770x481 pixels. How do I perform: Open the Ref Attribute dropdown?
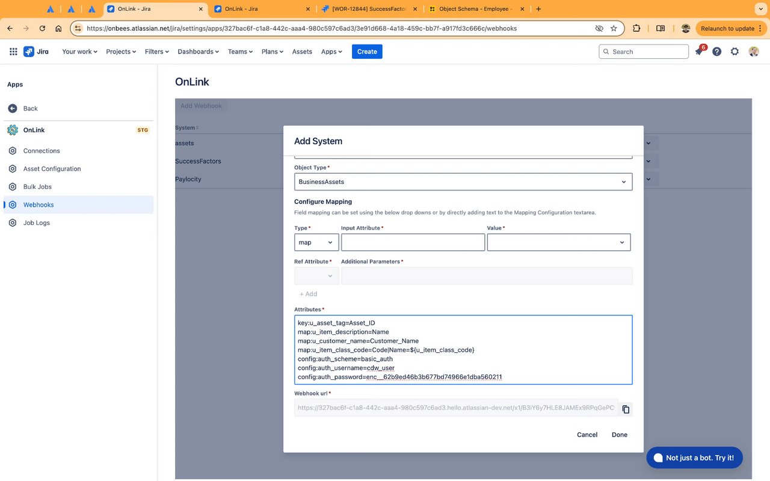316,275
